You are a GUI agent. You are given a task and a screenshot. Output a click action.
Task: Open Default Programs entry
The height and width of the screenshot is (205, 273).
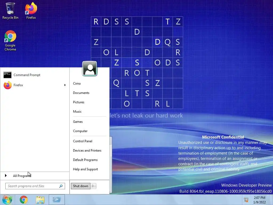[85, 160]
